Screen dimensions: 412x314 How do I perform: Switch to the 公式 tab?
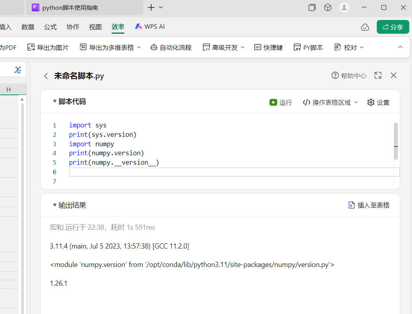click(50, 27)
